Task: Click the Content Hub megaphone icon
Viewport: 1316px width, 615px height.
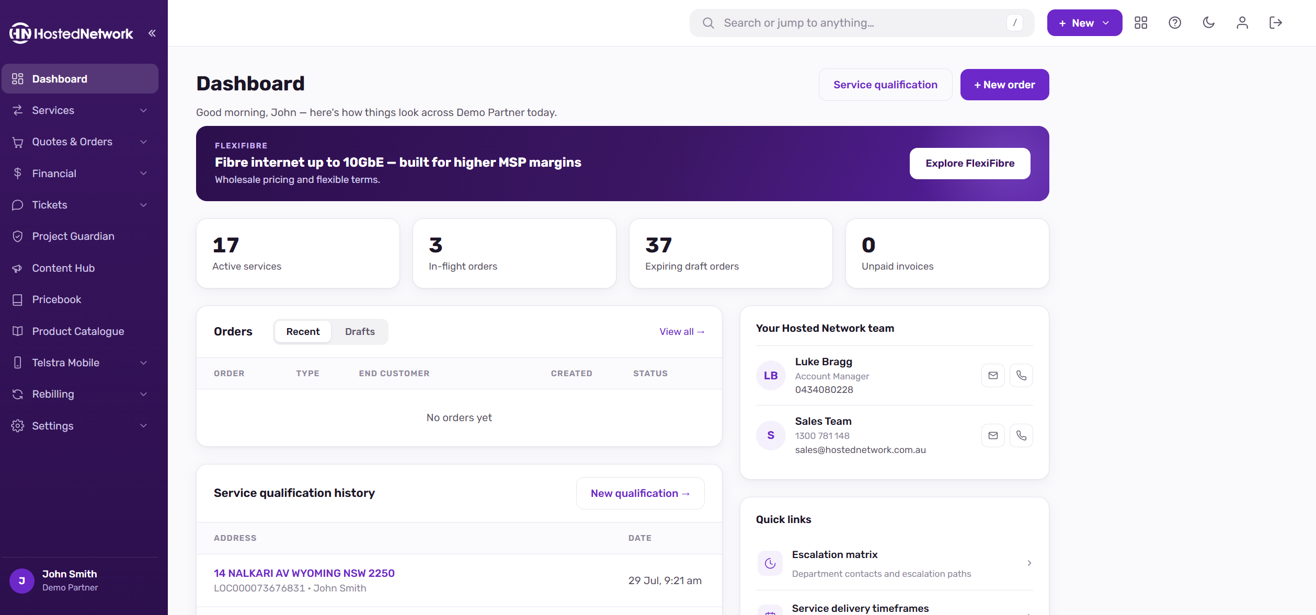Action: 18,268
